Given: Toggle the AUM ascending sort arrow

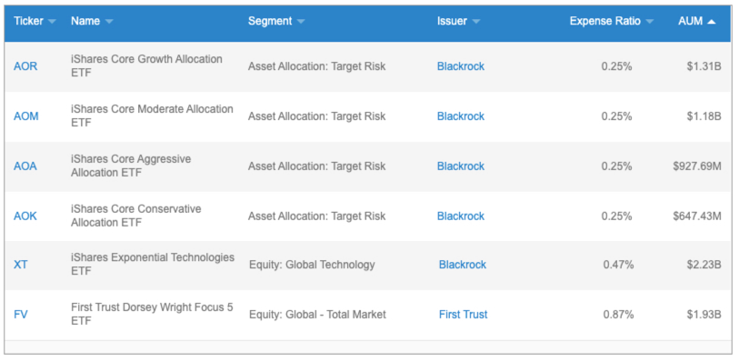Looking at the screenshot, I should pyautogui.click(x=712, y=22).
